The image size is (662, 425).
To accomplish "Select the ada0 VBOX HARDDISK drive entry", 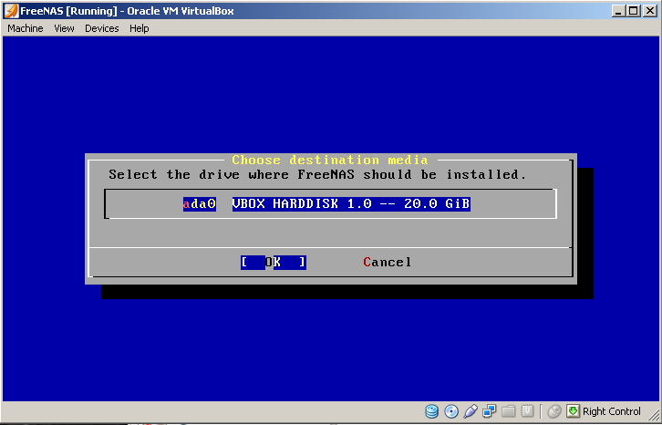I will pyautogui.click(x=326, y=204).
